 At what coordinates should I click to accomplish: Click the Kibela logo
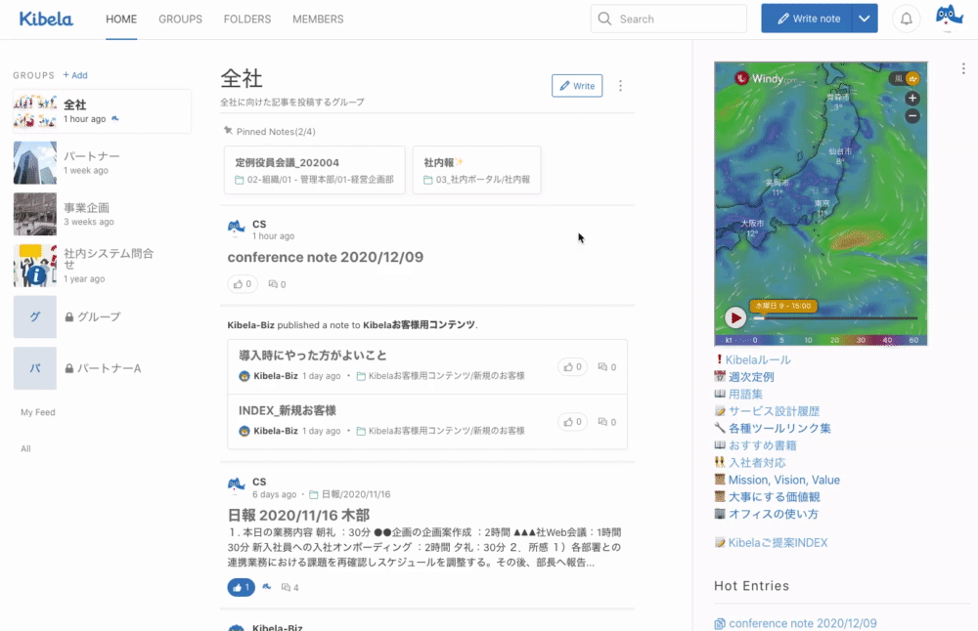point(45,19)
